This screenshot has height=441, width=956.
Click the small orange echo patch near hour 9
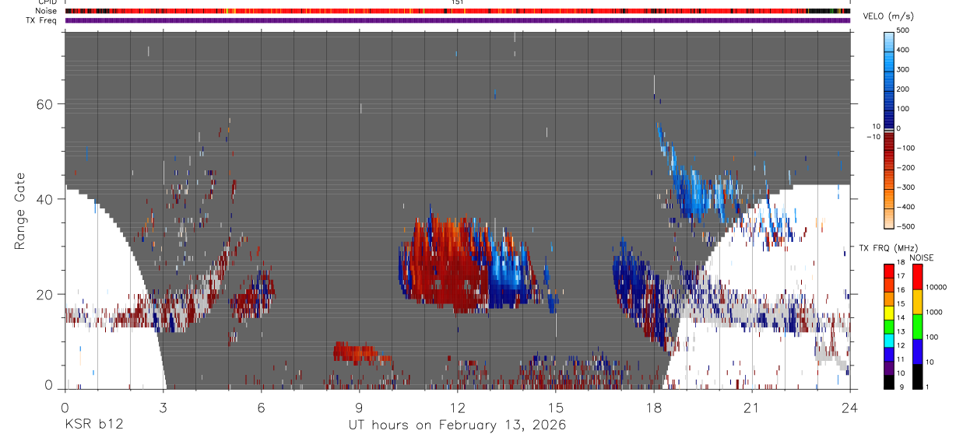[360, 352]
